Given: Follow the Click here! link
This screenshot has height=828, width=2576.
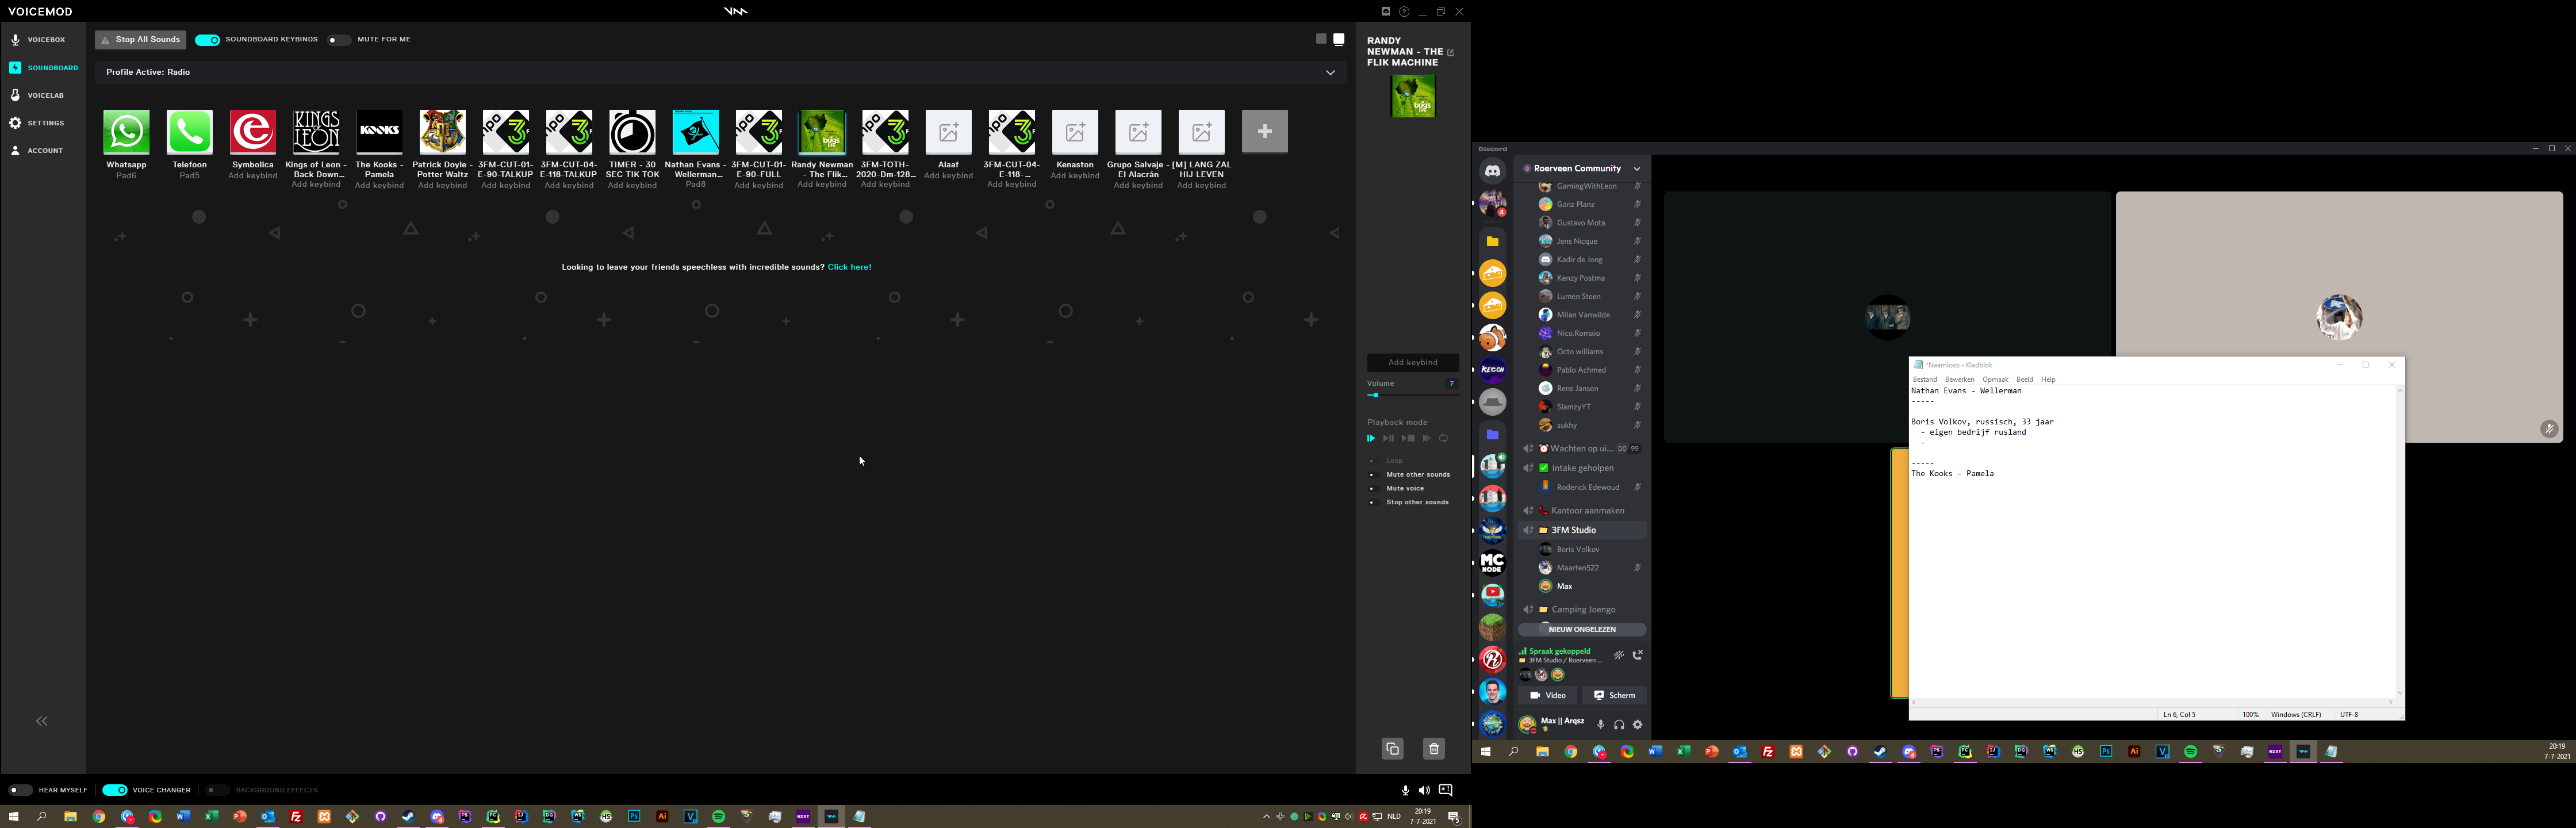Looking at the screenshot, I should [849, 267].
